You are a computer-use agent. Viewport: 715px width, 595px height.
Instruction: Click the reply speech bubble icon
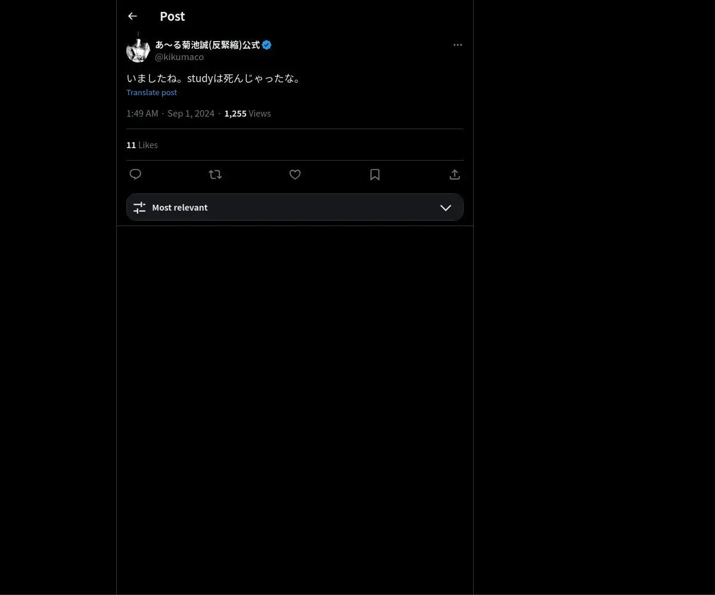pyautogui.click(x=135, y=174)
